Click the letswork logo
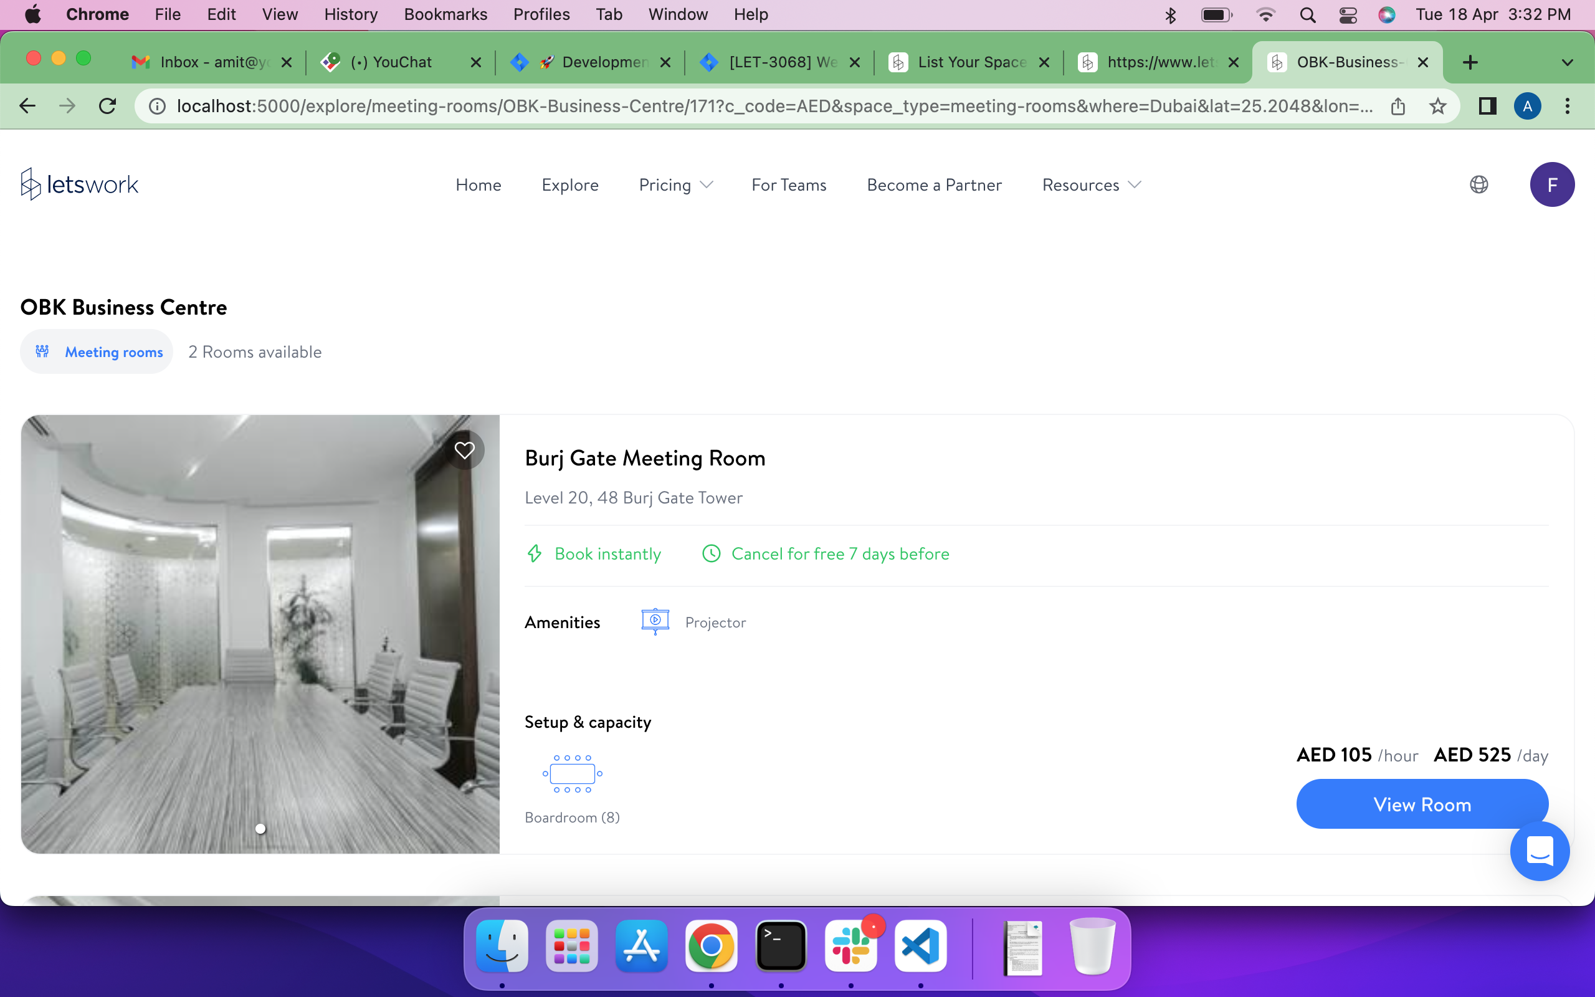Screen dimensions: 1595x997 point(79,184)
